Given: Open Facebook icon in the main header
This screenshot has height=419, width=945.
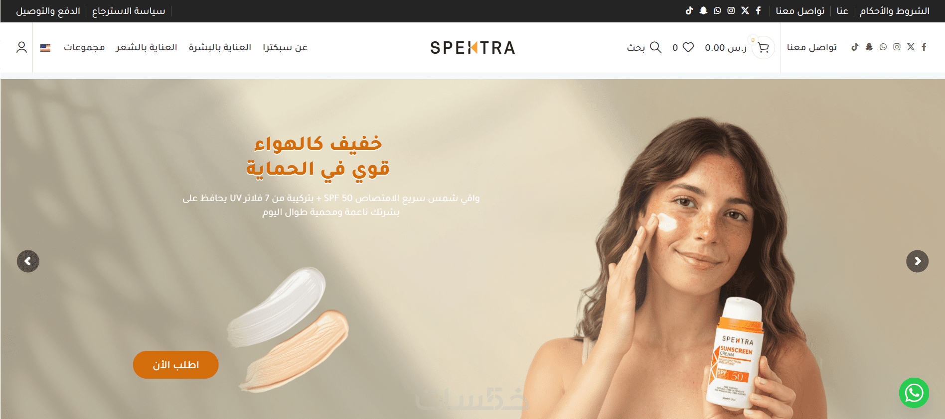Looking at the screenshot, I should click(x=924, y=47).
